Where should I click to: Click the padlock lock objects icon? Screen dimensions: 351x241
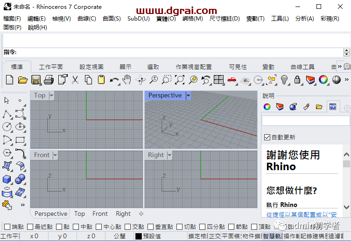(x=297, y=80)
